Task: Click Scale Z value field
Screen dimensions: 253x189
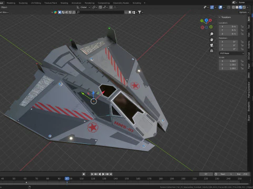Action: click(x=228, y=68)
